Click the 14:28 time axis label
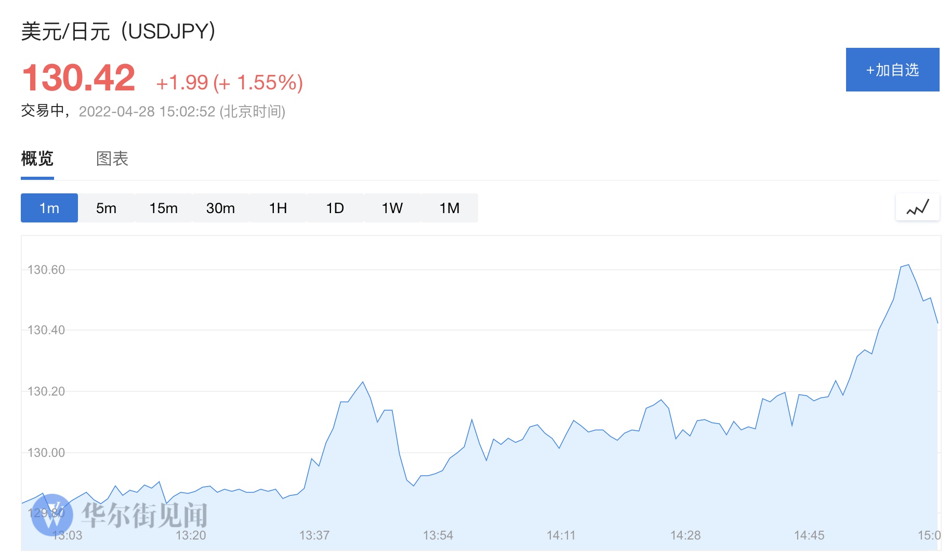Screen dimensions: 950x552 click(685, 535)
